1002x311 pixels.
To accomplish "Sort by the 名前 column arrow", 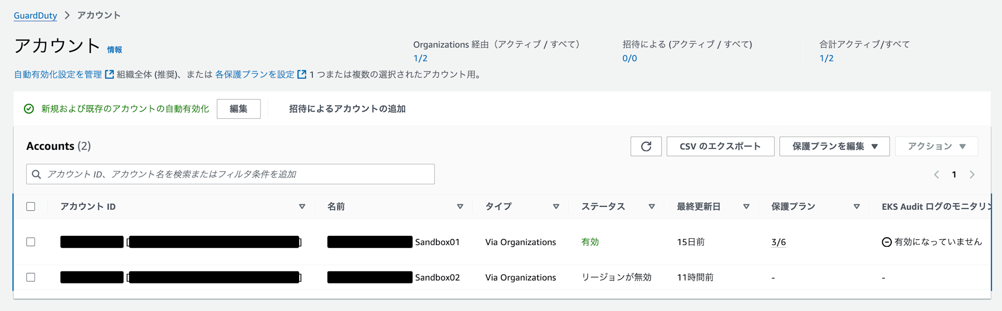I will [x=460, y=206].
